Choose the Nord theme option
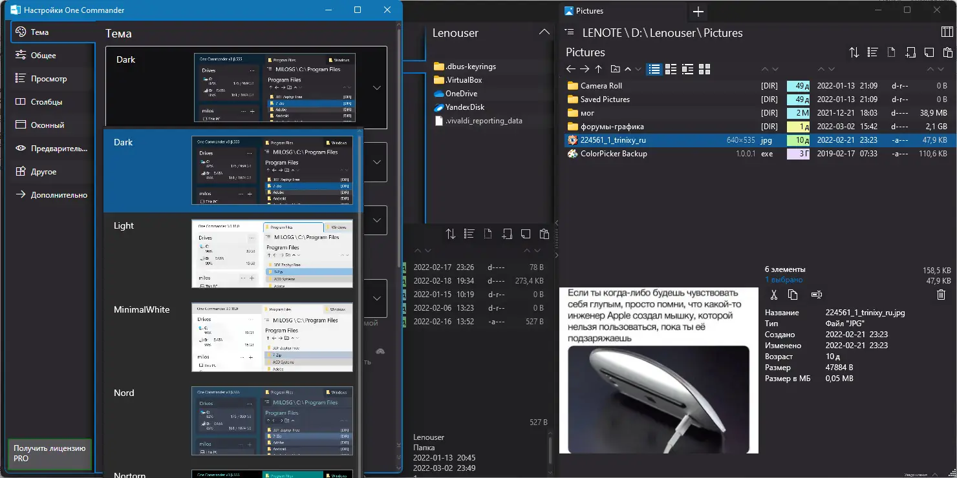 tap(233, 421)
